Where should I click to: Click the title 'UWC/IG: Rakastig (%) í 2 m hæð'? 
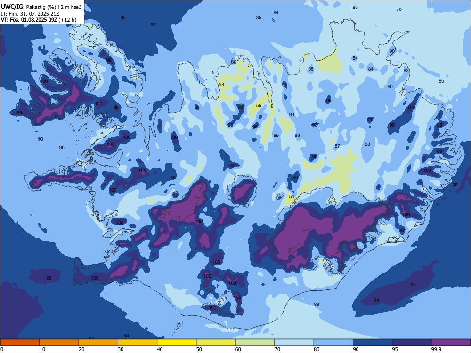pyautogui.click(x=41, y=7)
